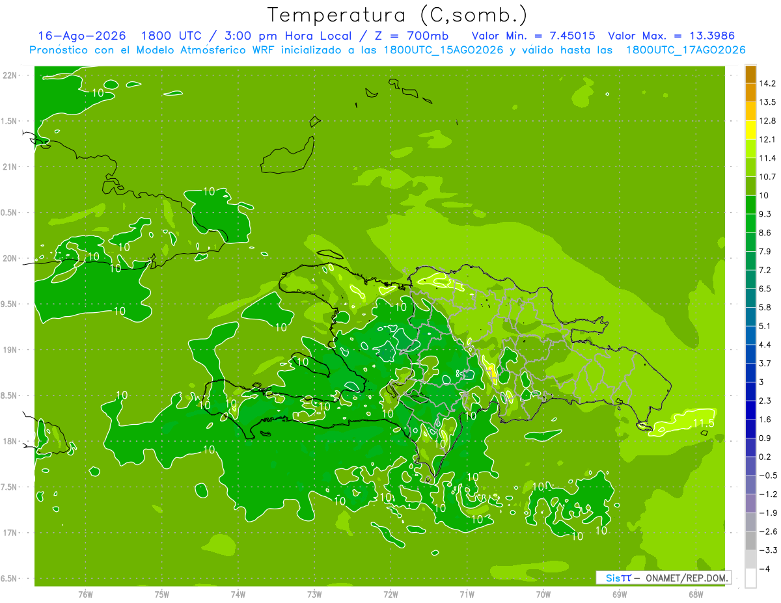
Task: Click the color bar label '14.2'
Action: [767, 83]
